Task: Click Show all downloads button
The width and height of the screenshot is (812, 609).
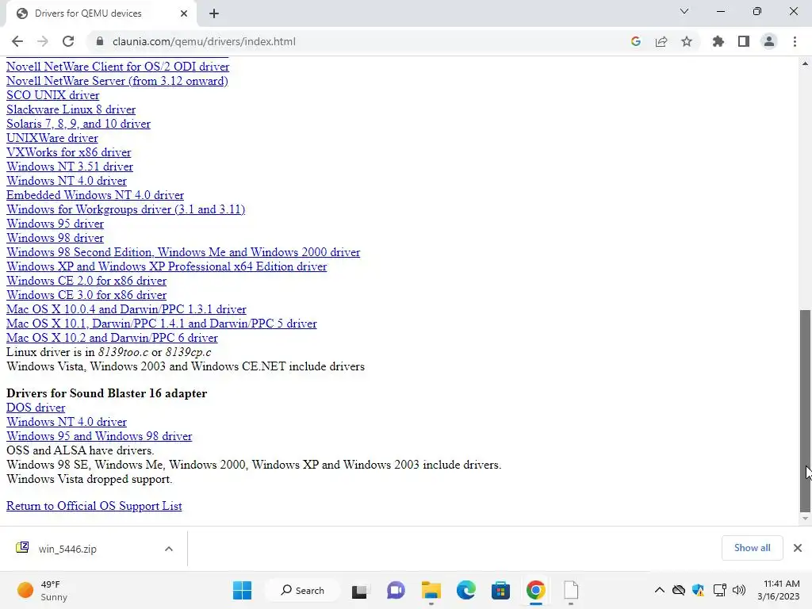Action: pos(752,548)
